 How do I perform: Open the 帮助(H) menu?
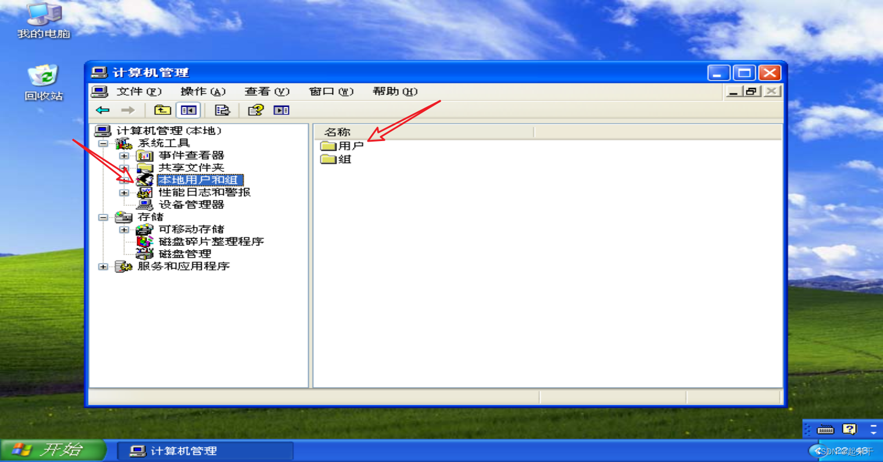tap(395, 92)
